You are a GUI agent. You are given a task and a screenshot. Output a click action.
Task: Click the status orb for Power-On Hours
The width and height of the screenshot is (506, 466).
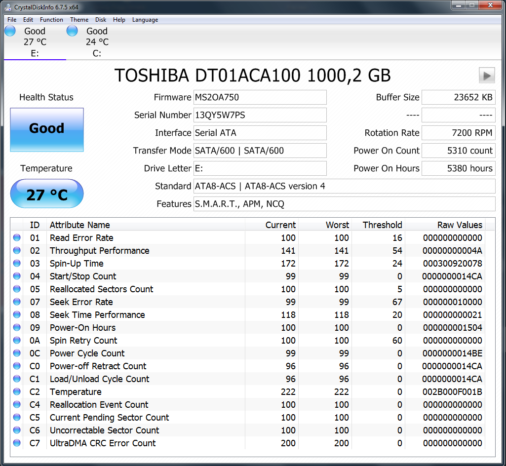pos(17,327)
